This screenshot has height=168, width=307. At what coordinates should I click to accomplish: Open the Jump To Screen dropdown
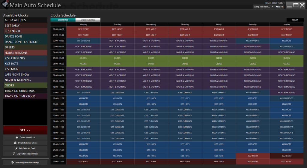[x=264, y=7]
